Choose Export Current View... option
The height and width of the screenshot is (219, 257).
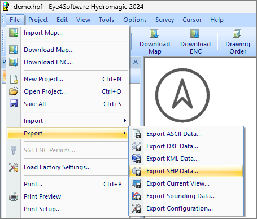tap(186, 183)
